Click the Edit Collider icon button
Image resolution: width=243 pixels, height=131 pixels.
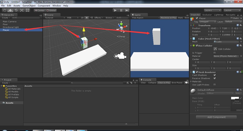(x=215, y=49)
